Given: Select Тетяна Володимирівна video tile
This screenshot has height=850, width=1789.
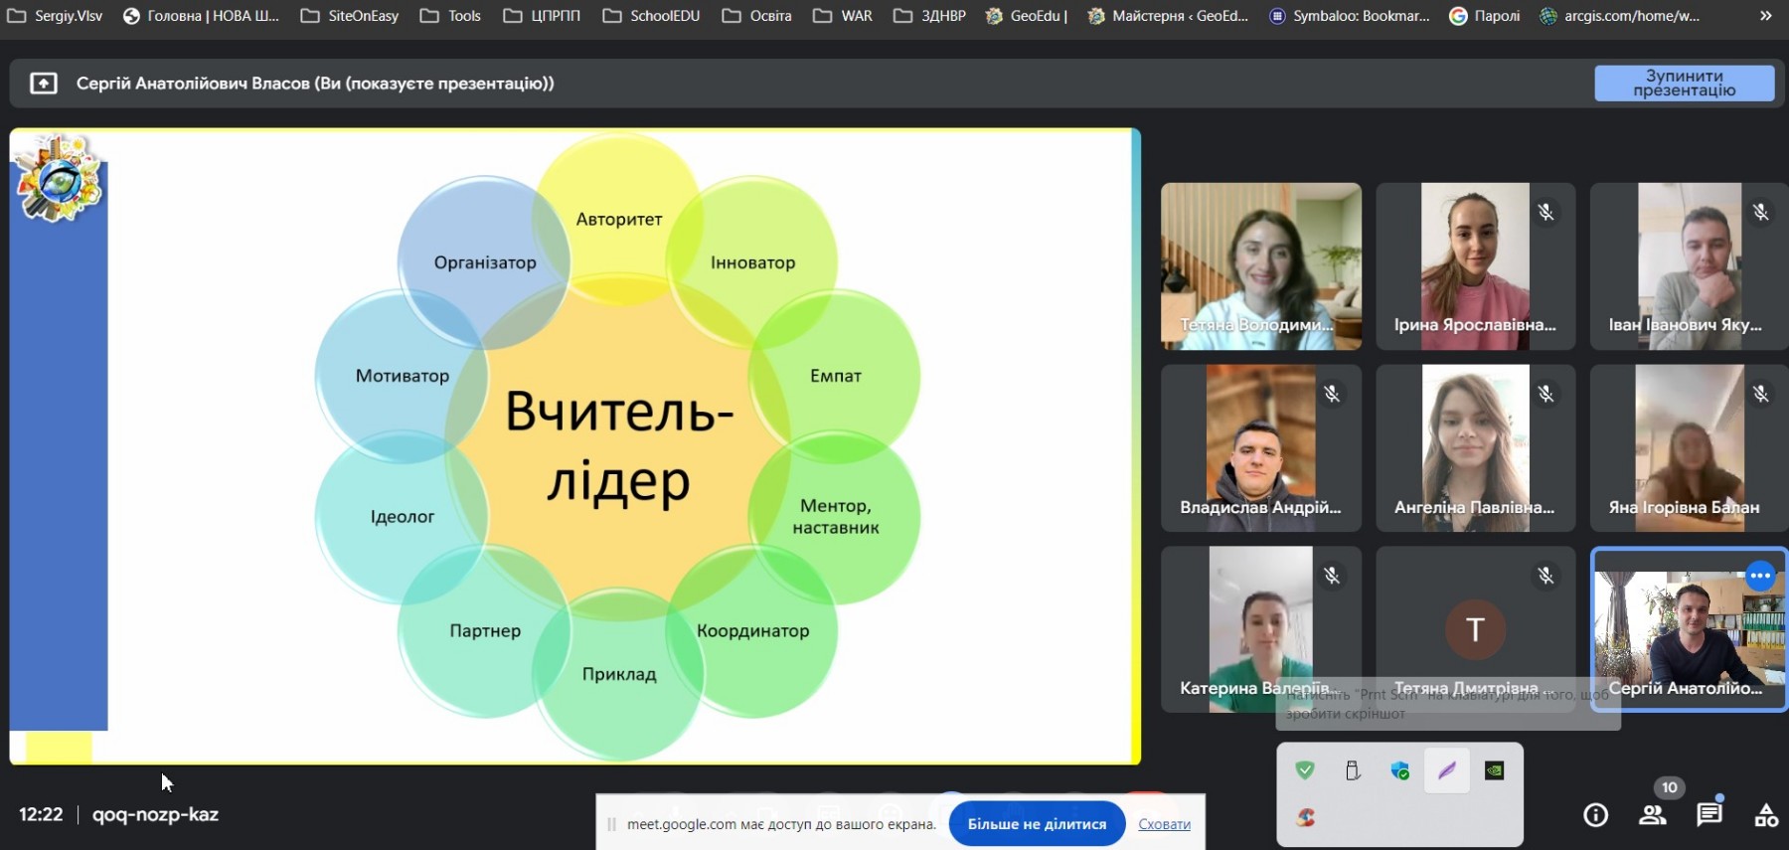Looking at the screenshot, I should pyautogui.click(x=1260, y=265).
